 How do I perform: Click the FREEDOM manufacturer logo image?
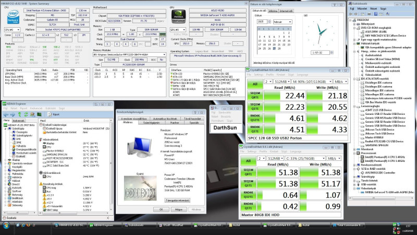[x=140, y=188]
